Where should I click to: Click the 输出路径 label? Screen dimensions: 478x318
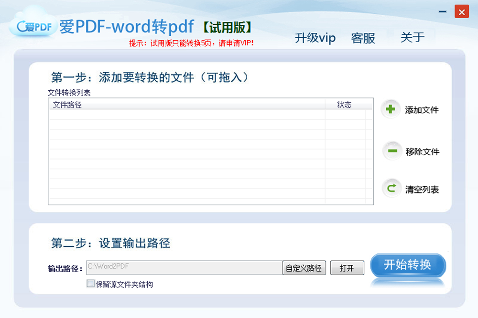(65, 269)
